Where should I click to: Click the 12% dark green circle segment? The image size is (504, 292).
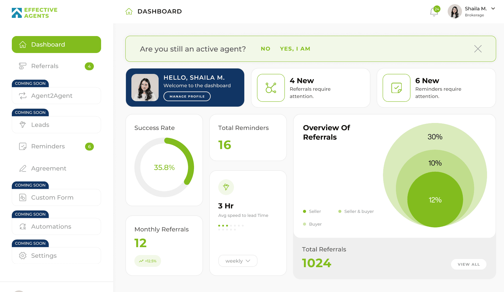point(435,206)
